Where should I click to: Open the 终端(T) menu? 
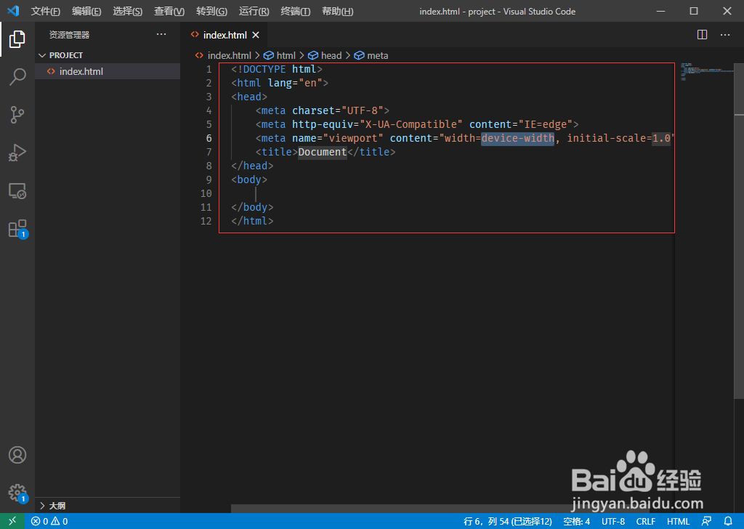pyautogui.click(x=295, y=11)
